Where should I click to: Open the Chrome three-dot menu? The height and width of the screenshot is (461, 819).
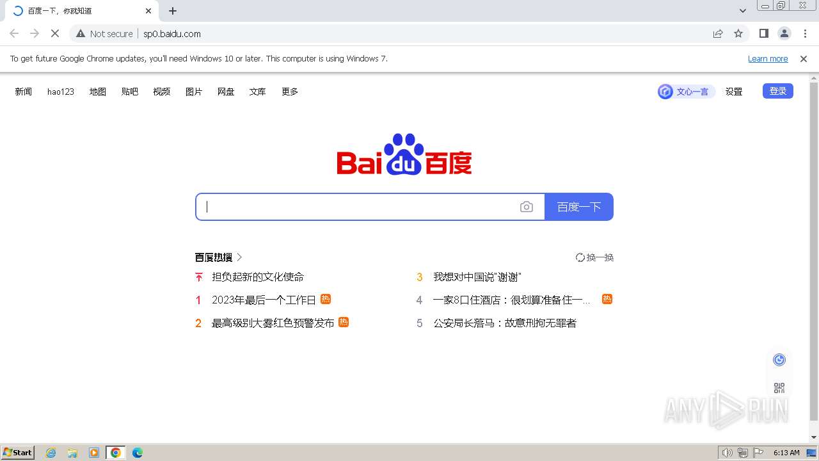[x=805, y=33]
